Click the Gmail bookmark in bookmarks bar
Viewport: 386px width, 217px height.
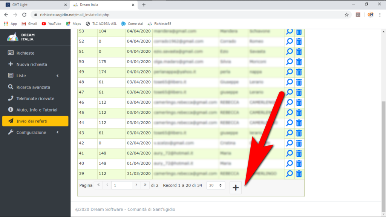pyautogui.click(x=29, y=23)
